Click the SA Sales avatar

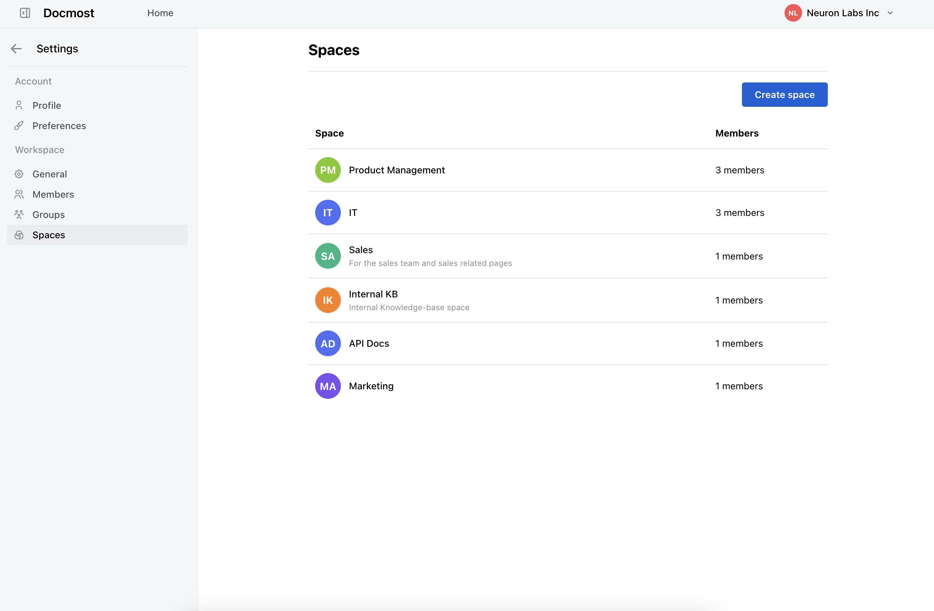coord(328,256)
